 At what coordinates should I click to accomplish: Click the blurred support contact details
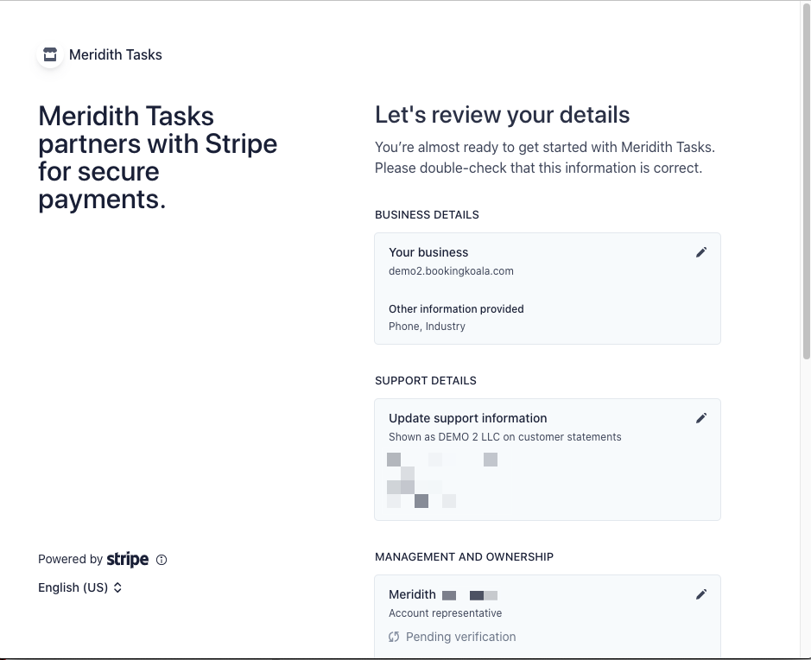(441, 479)
